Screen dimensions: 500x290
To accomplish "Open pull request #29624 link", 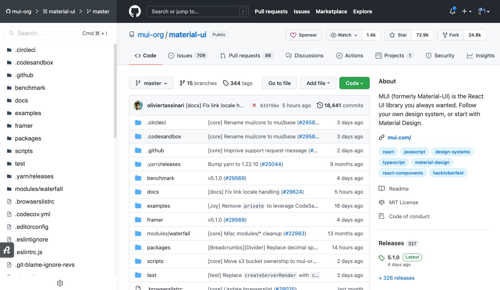I will click(292, 192).
